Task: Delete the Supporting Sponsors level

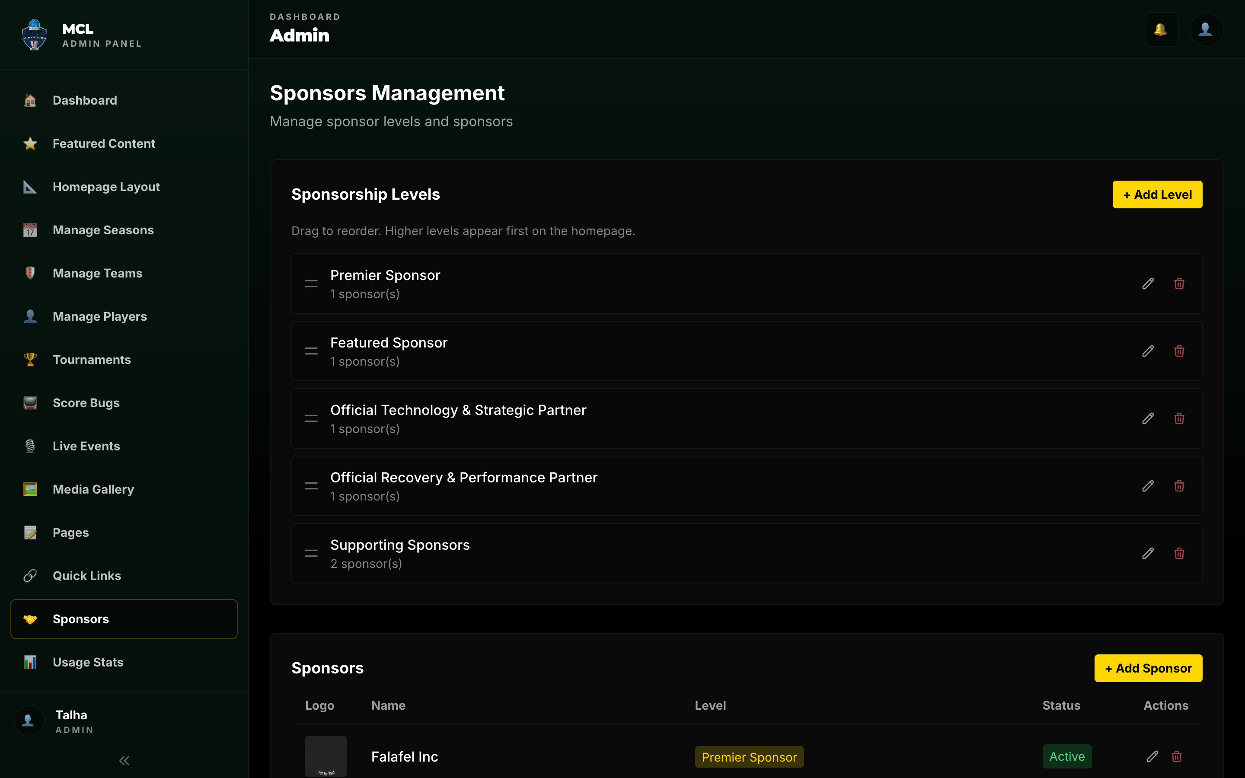Action: click(x=1179, y=553)
